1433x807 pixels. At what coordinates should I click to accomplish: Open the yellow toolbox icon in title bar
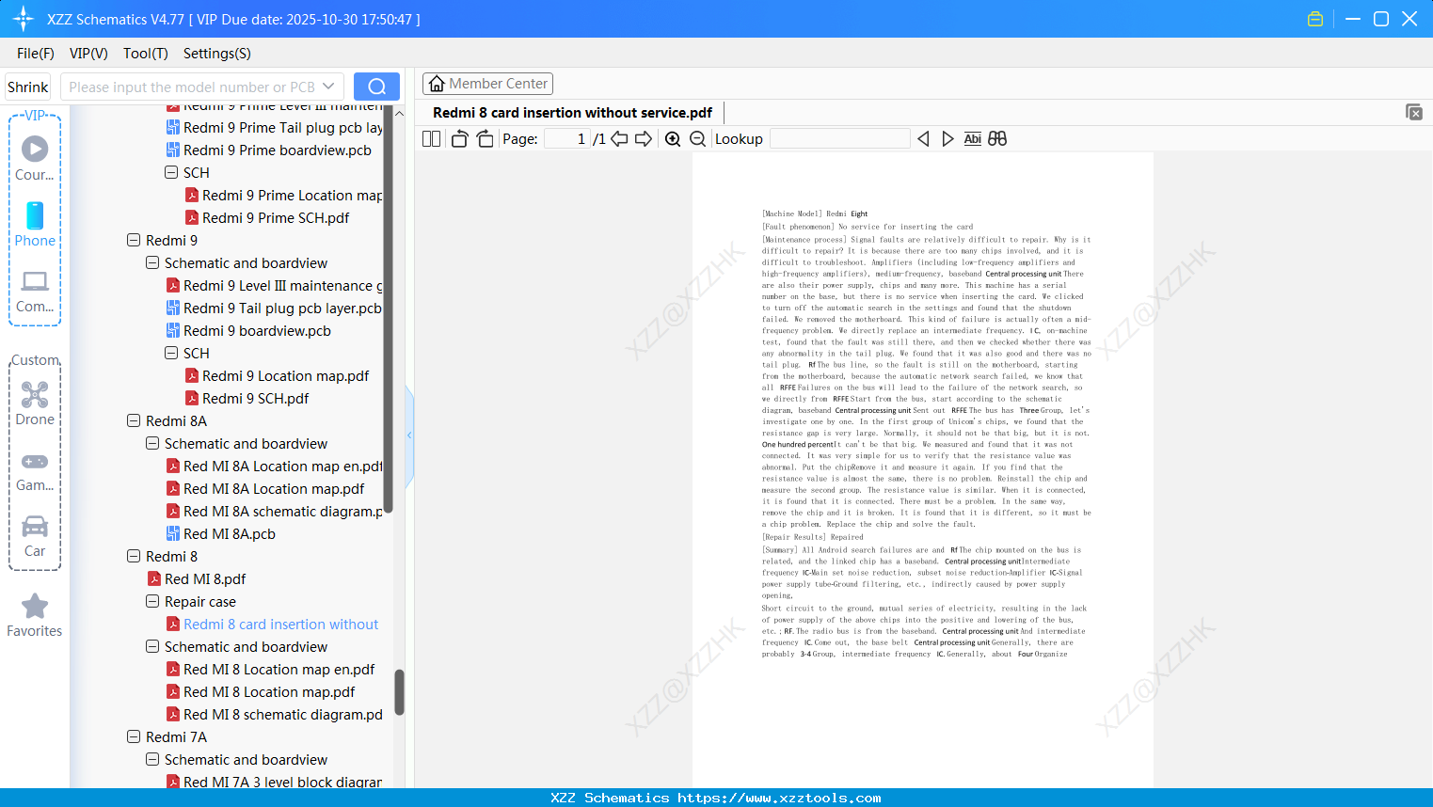coord(1315,19)
